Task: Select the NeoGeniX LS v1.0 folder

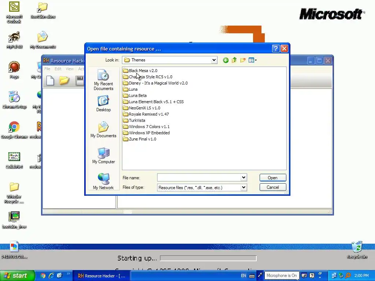Action: click(142, 108)
